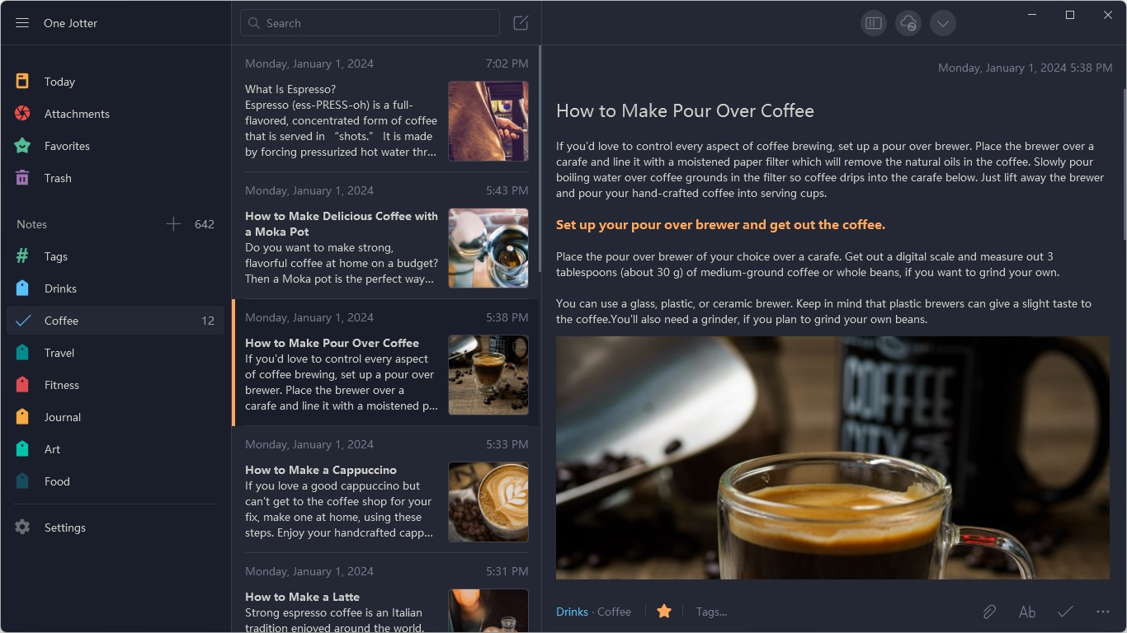Click the search magnifier icon

click(254, 23)
